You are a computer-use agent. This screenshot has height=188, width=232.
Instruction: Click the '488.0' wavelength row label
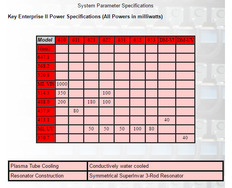(46, 102)
